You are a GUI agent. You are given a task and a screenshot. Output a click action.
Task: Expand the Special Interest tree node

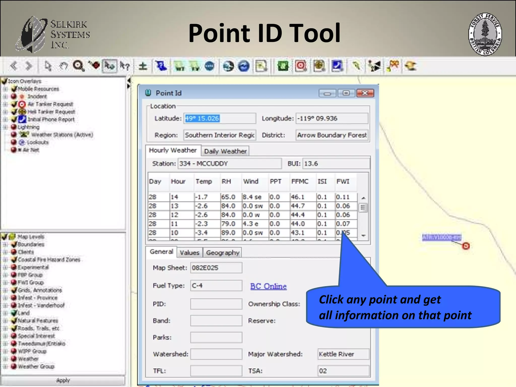coord(5,336)
